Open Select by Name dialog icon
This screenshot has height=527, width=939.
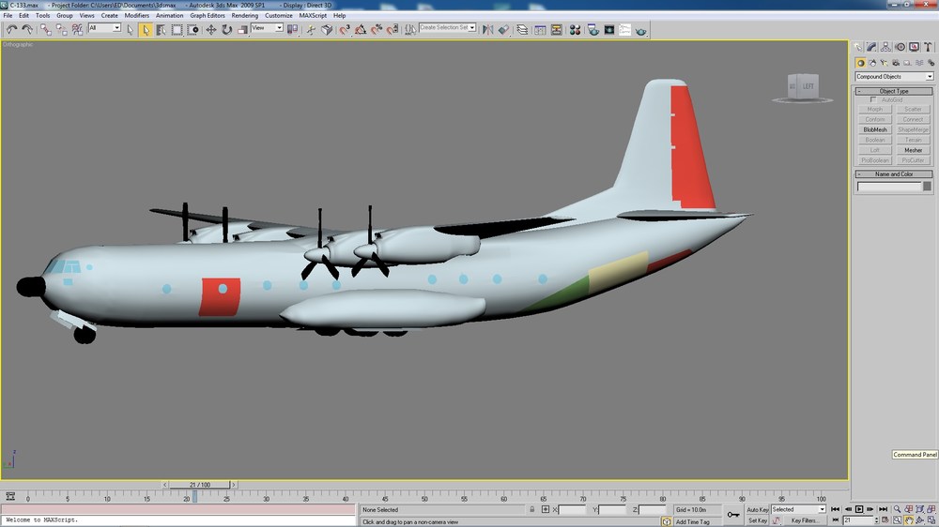click(x=162, y=29)
